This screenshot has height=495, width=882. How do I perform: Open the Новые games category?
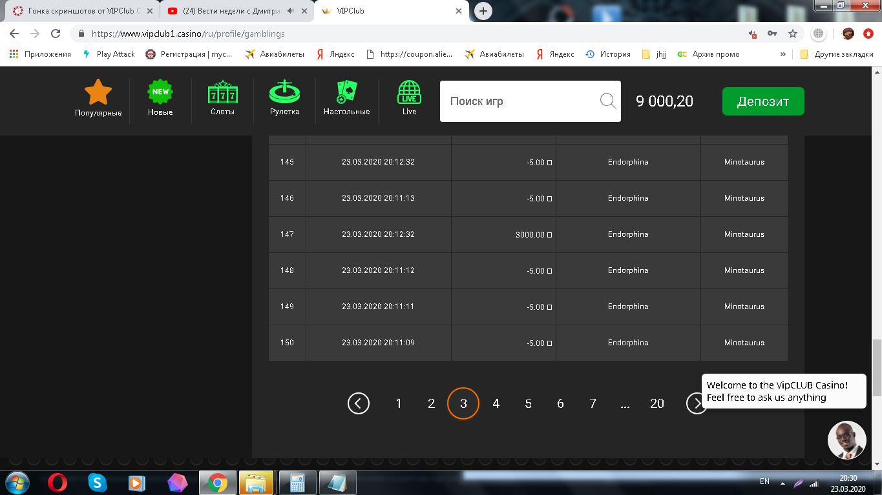coord(160,98)
